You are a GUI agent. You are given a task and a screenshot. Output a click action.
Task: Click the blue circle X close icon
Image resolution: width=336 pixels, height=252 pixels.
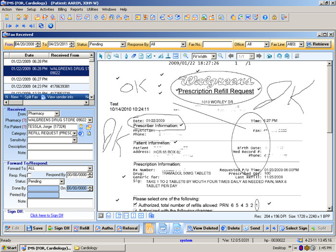tap(50, 26)
